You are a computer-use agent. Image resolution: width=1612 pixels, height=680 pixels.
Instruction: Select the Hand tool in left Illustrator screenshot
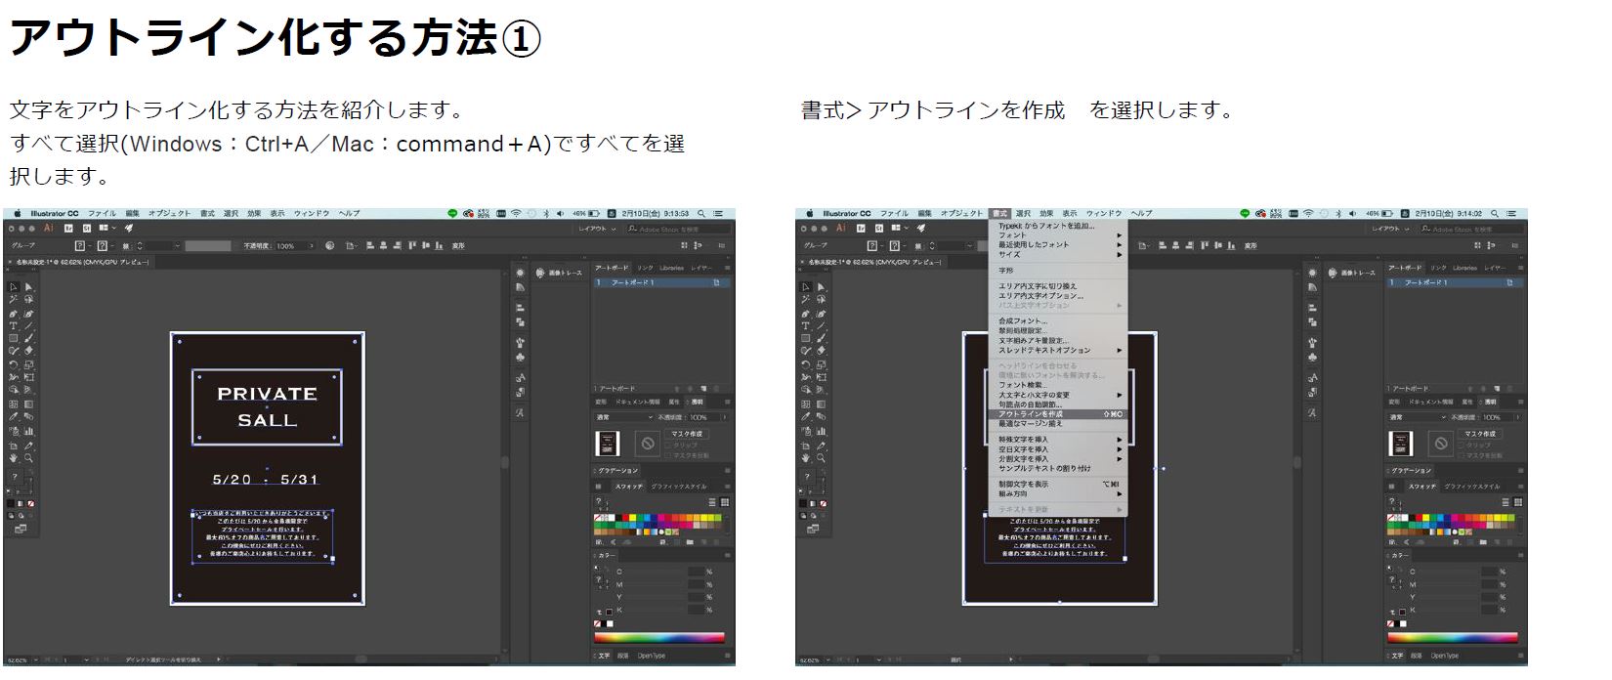(14, 457)
